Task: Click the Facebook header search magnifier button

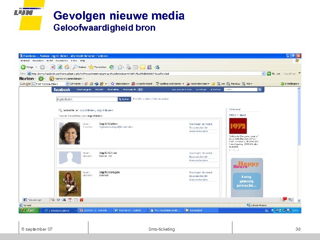Action: (x=260, y=89)
